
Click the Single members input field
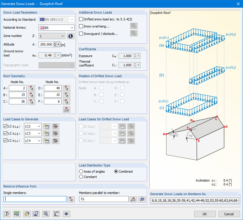coord(34,199)
